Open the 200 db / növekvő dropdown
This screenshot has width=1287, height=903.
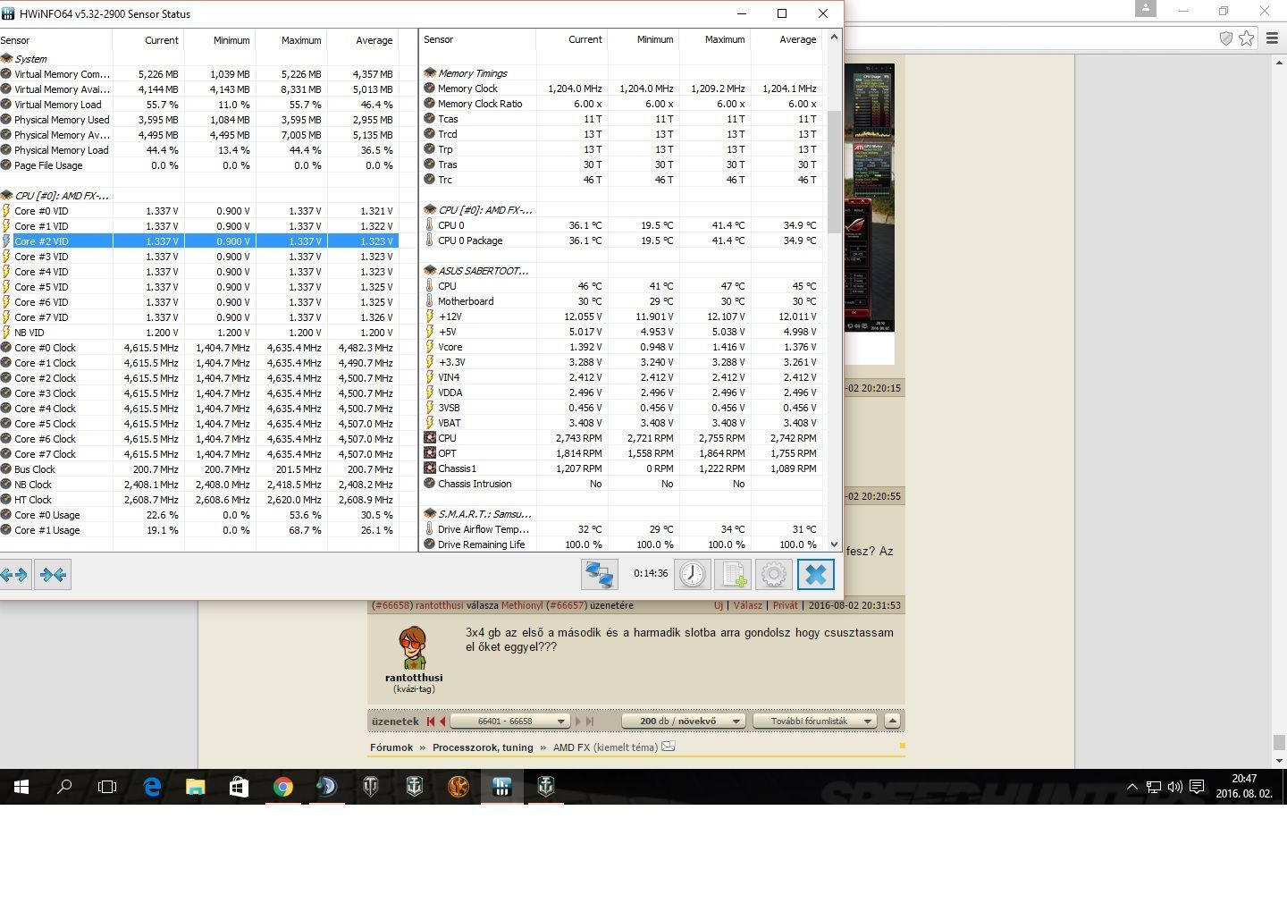click(x=683, y=721)
